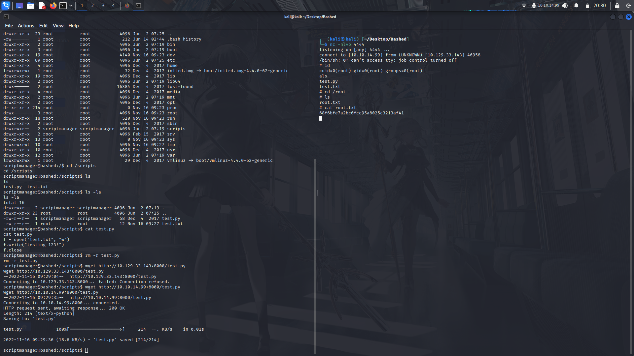Check the battery indicator in the tray
The height and width of the screenshot is (356, 634).
pyautogui.click(x=587, y=5)
